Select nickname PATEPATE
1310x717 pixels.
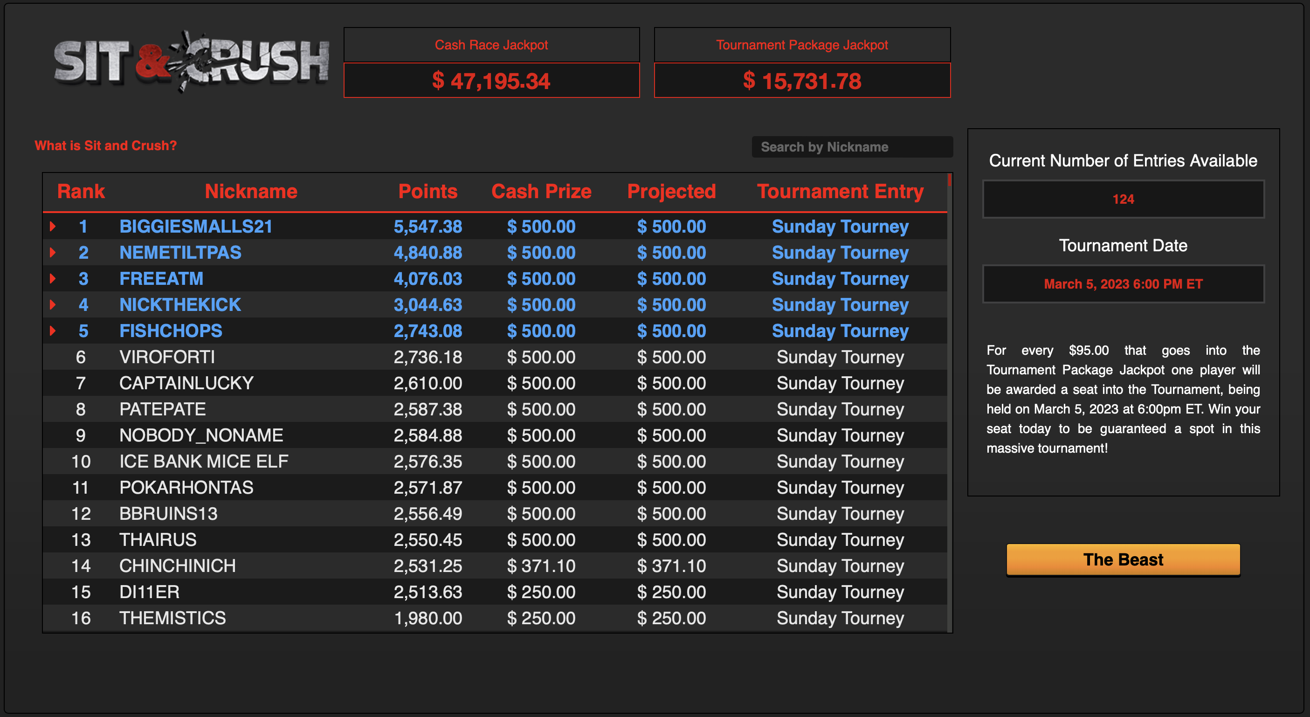tap(162, 409)
